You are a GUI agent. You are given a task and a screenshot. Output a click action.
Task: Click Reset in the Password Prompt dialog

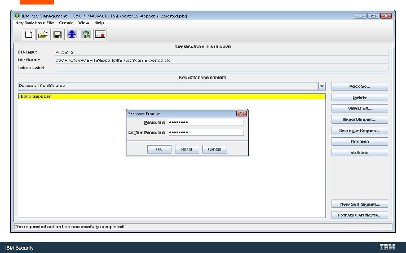[187, 149]
